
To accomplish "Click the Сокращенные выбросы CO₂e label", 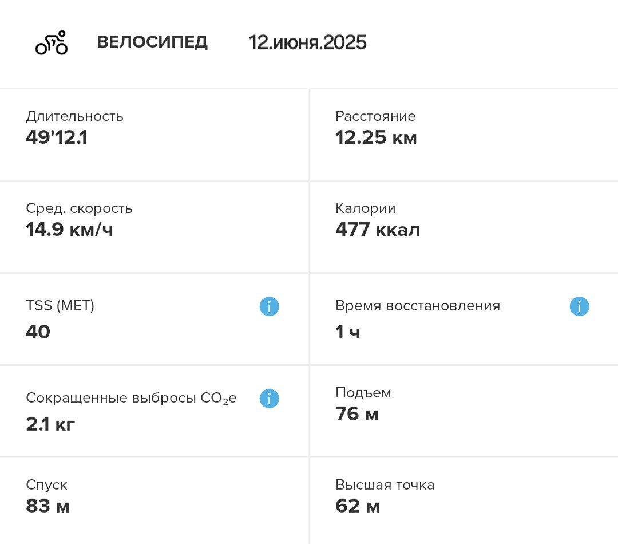I will [x=131, y=398].
